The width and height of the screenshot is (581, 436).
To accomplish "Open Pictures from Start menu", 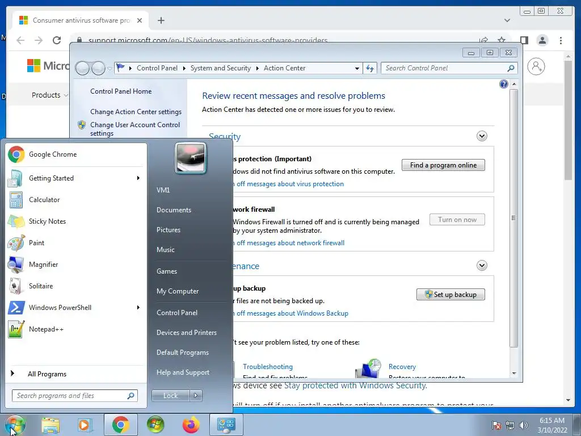I will pos(168,230).
